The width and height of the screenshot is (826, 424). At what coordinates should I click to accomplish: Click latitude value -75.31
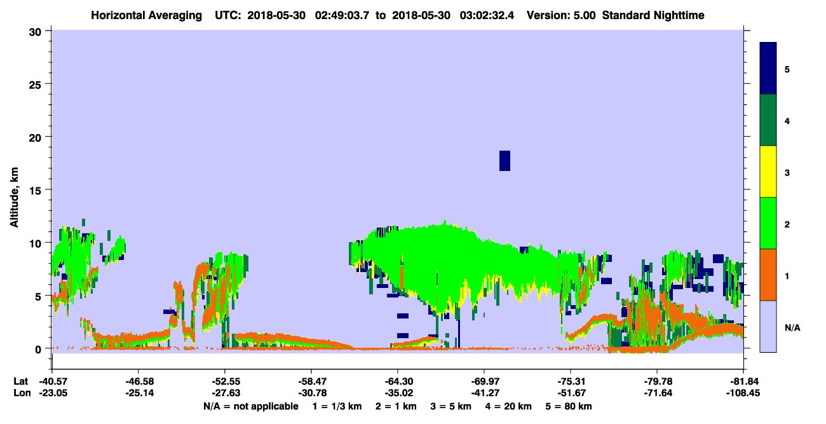point(571,381)
